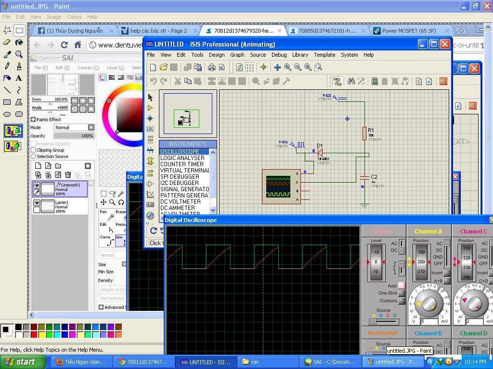The image size is (493, 369).
Task: Switch to 'help các bác ơi! - Page 2' tab
Action: click(158, 31)
